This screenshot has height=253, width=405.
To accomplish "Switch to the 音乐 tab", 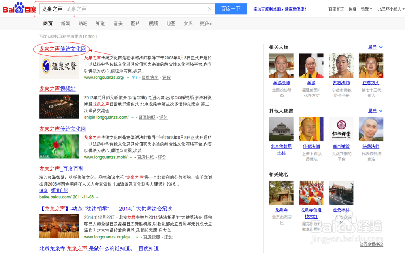I will pyautogui.click(x=118, y=24).
